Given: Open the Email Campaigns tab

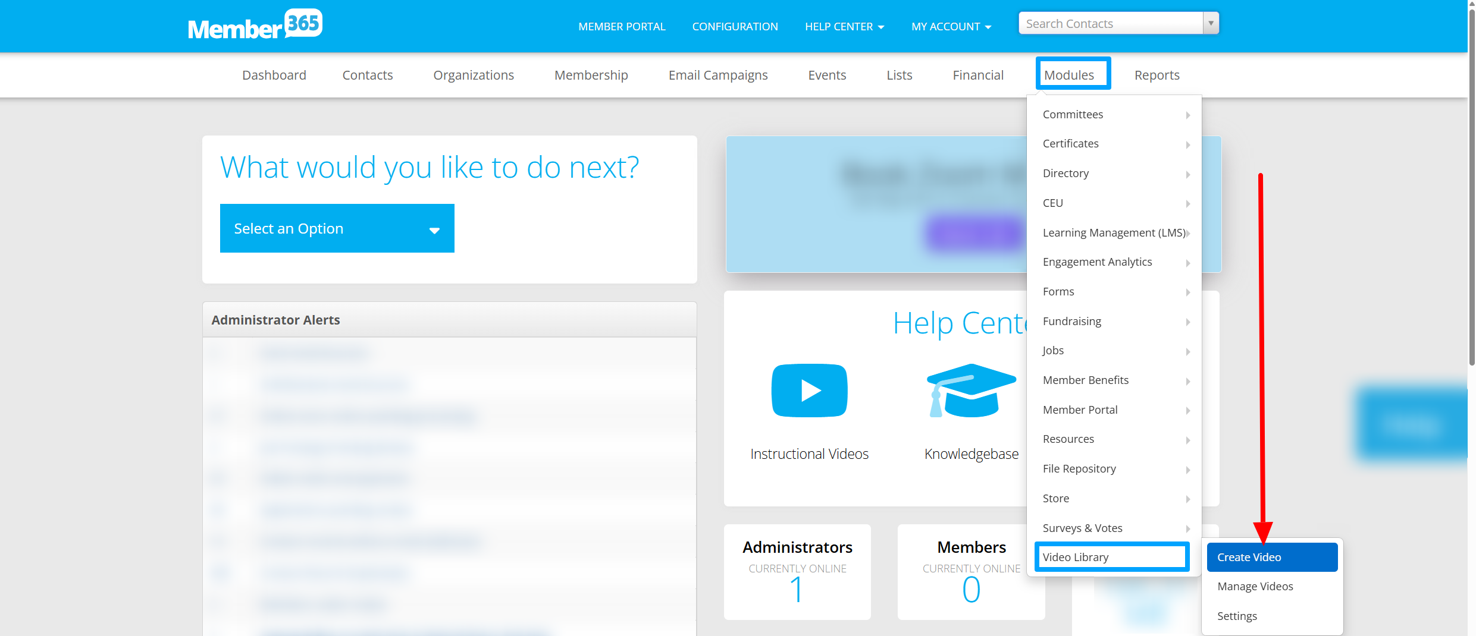Looking at the screenshot, I should point(718,75).
